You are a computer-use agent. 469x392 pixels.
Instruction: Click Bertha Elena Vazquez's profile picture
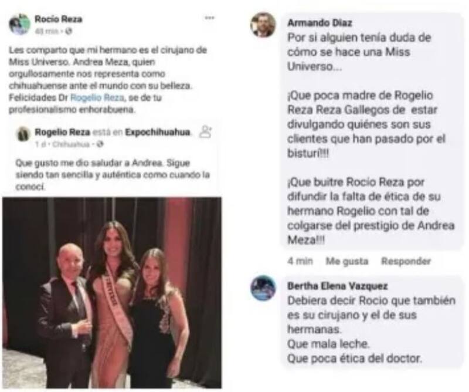pyautogui.click(x=263, y=288)
